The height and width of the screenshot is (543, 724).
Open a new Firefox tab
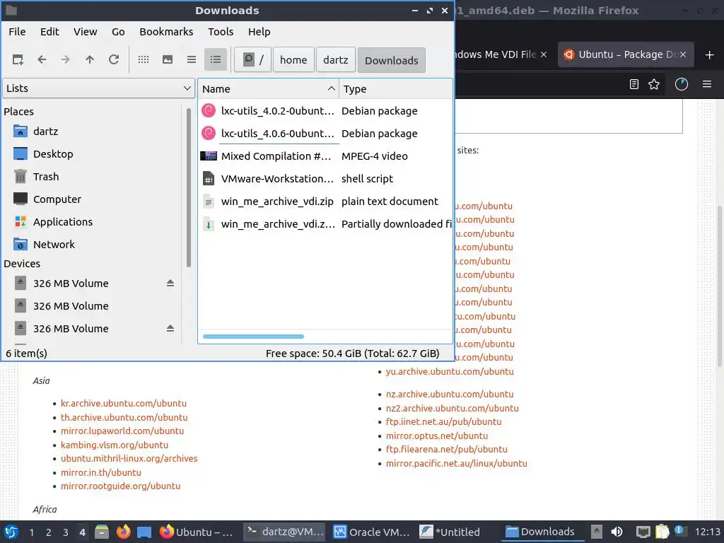pos(710,54)
